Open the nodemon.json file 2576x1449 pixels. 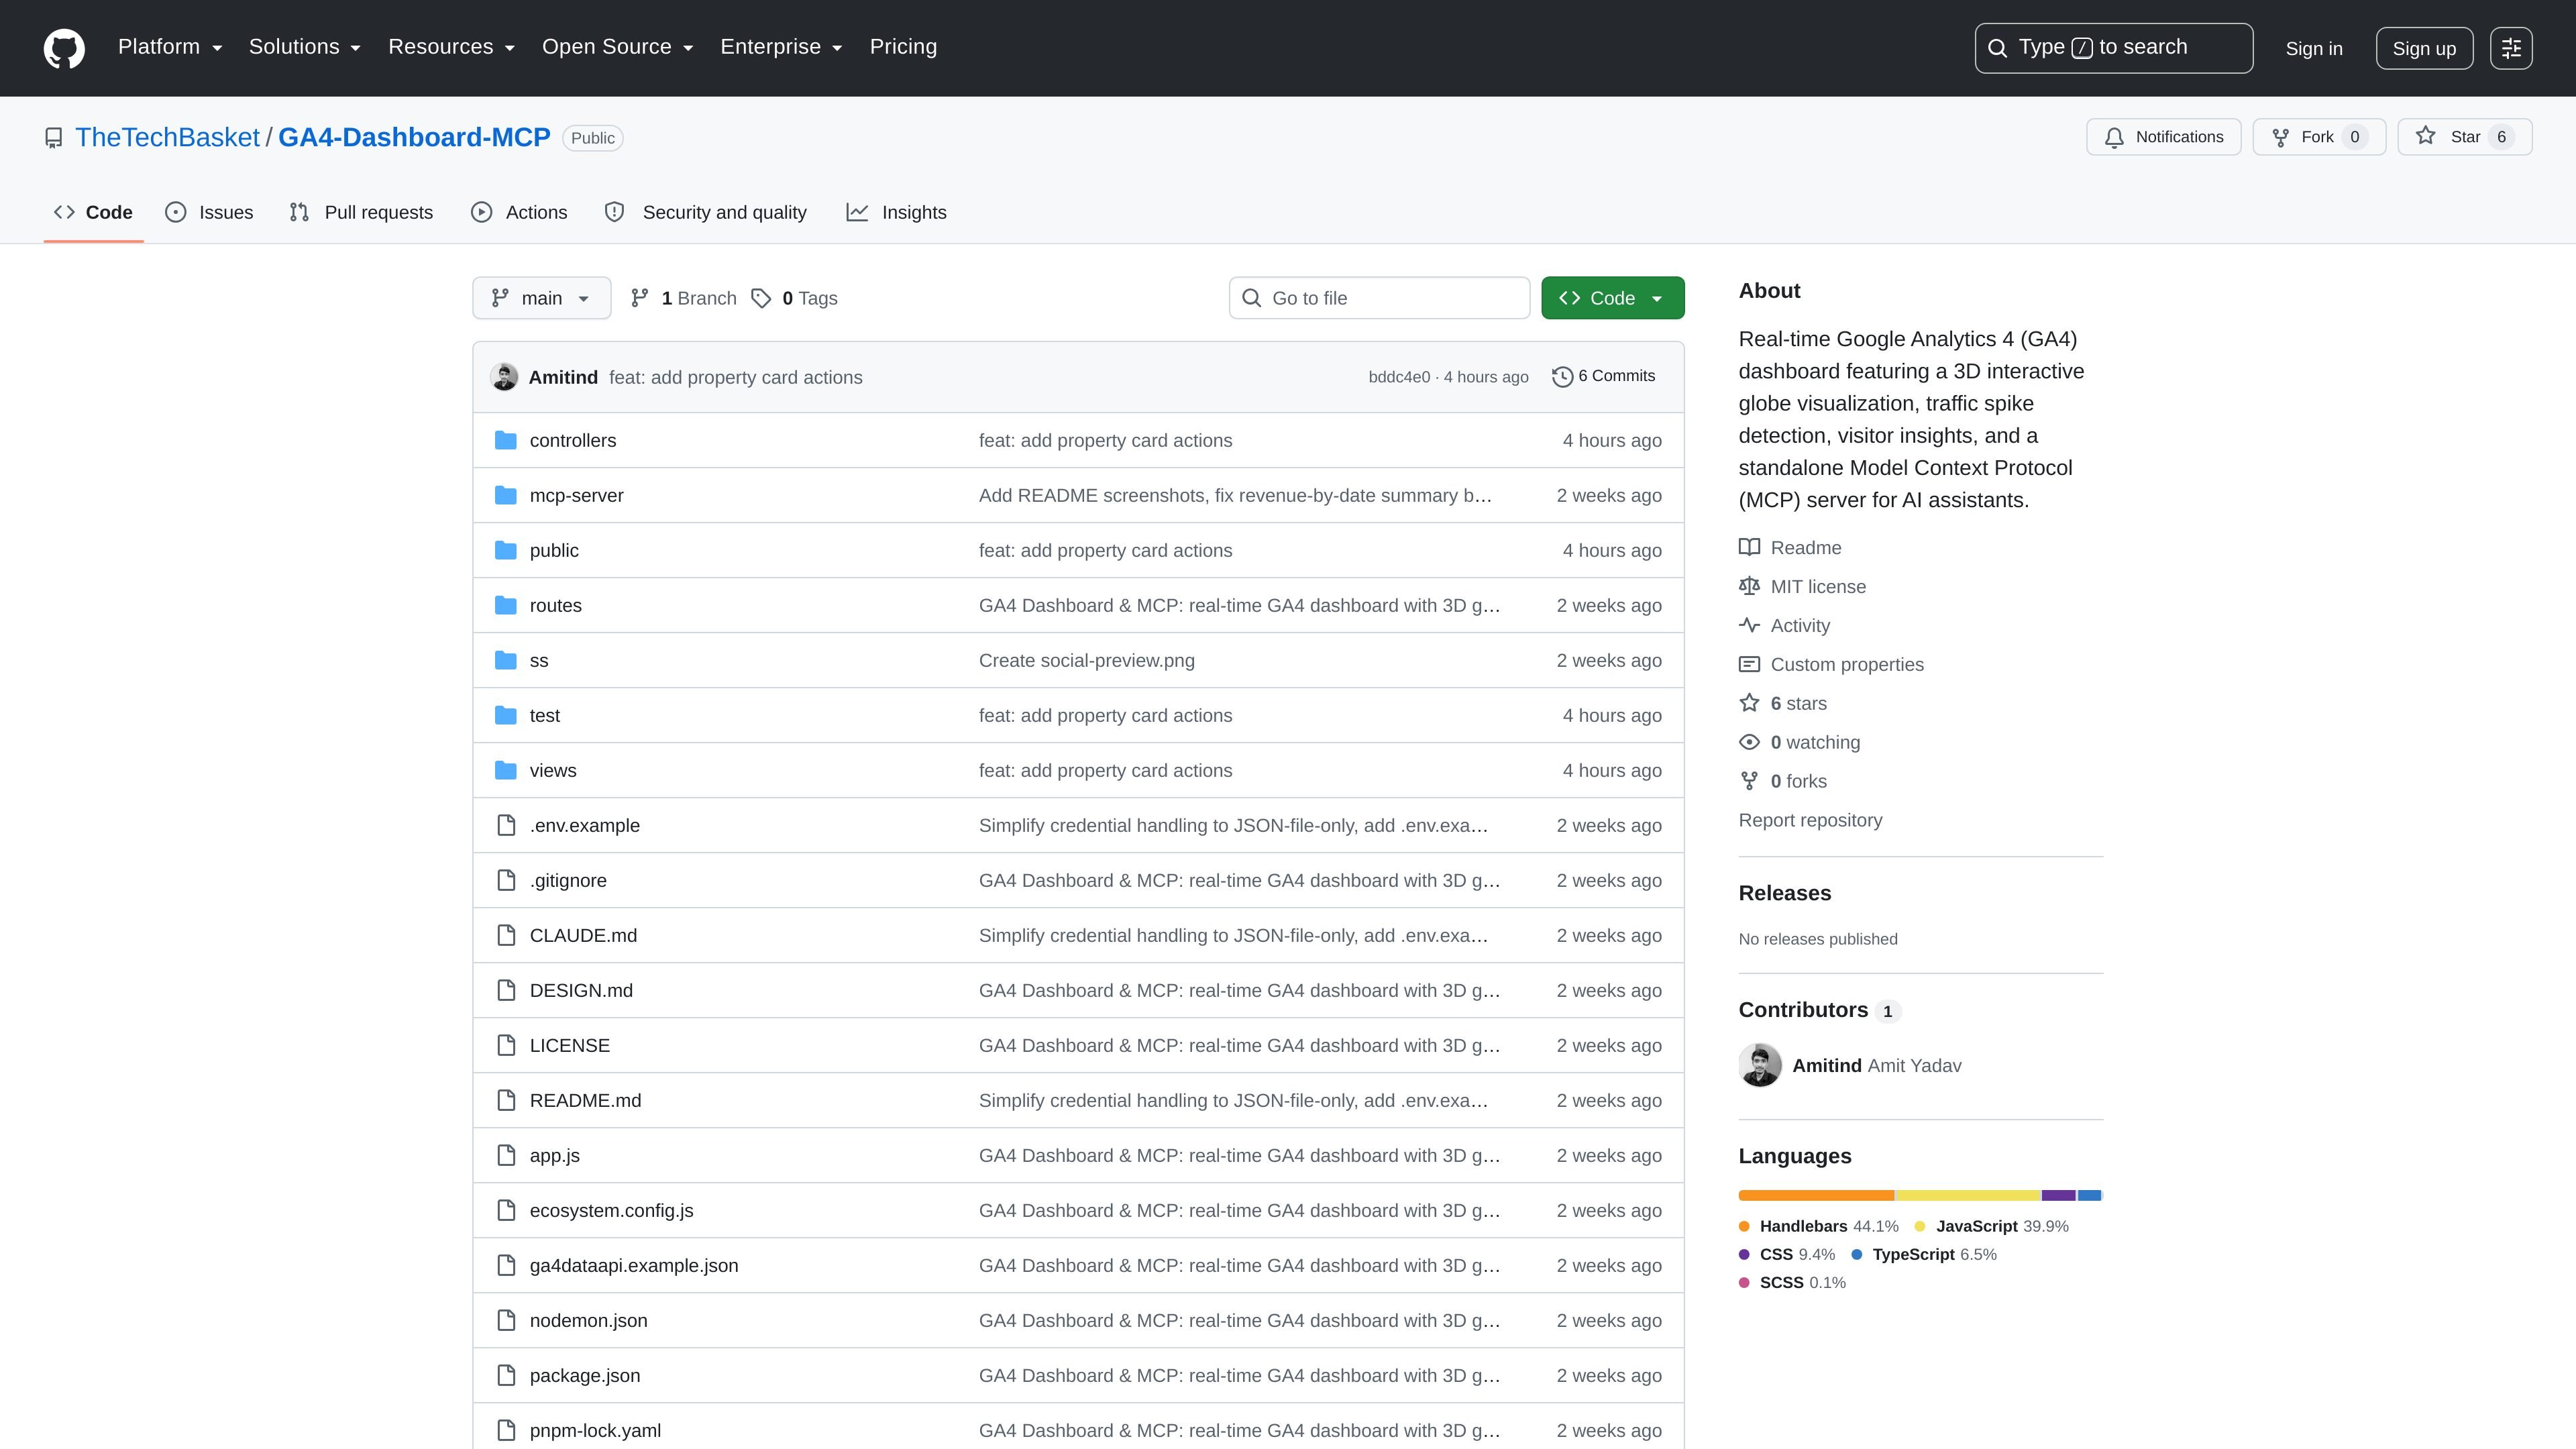(x=588, y=1320)
